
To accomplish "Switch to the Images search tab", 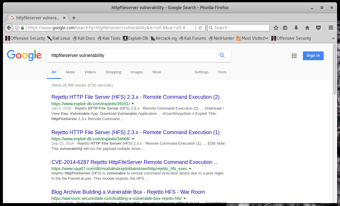I will pos(137,72).
